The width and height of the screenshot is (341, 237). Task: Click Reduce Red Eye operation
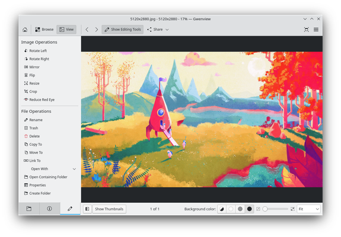point(39,100)
